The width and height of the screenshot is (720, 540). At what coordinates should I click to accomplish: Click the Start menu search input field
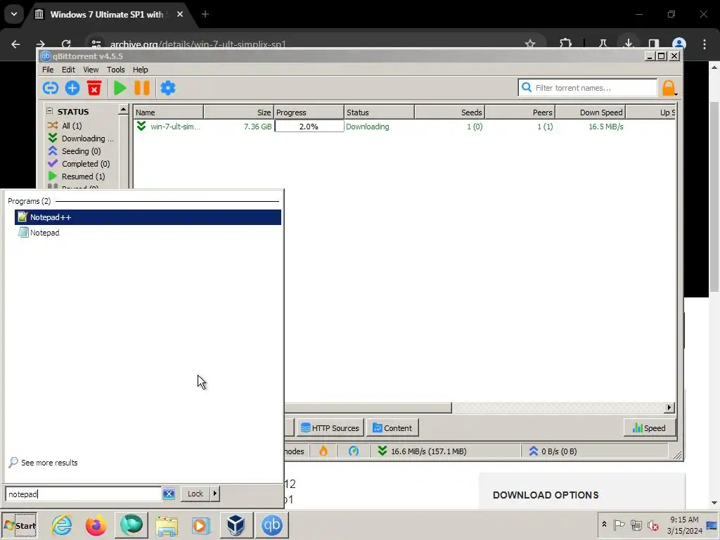point(84,494)
